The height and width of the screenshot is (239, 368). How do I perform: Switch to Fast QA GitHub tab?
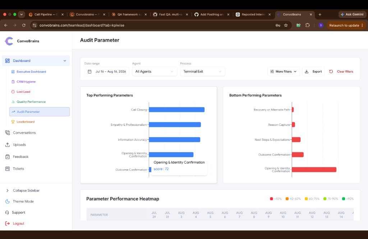click(x=170, y=14)
